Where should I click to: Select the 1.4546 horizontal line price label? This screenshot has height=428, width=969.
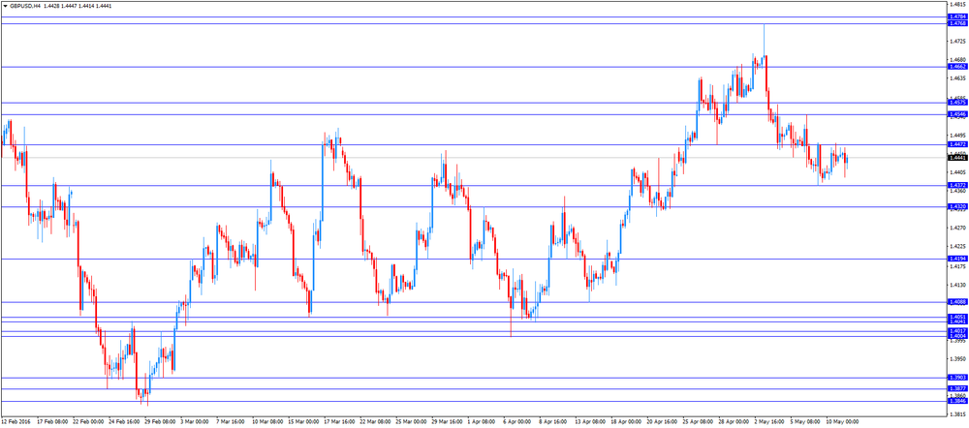coord(956,115)
